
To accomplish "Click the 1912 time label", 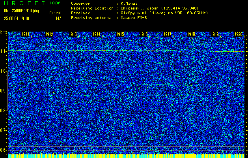I will [x=49, y=34].
